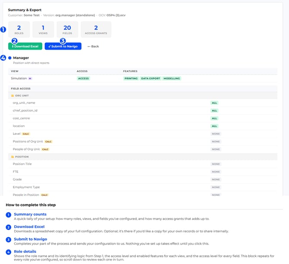Click the Submit to Navigo button
This screenshot has width=289, height=264.
point(63,46)
